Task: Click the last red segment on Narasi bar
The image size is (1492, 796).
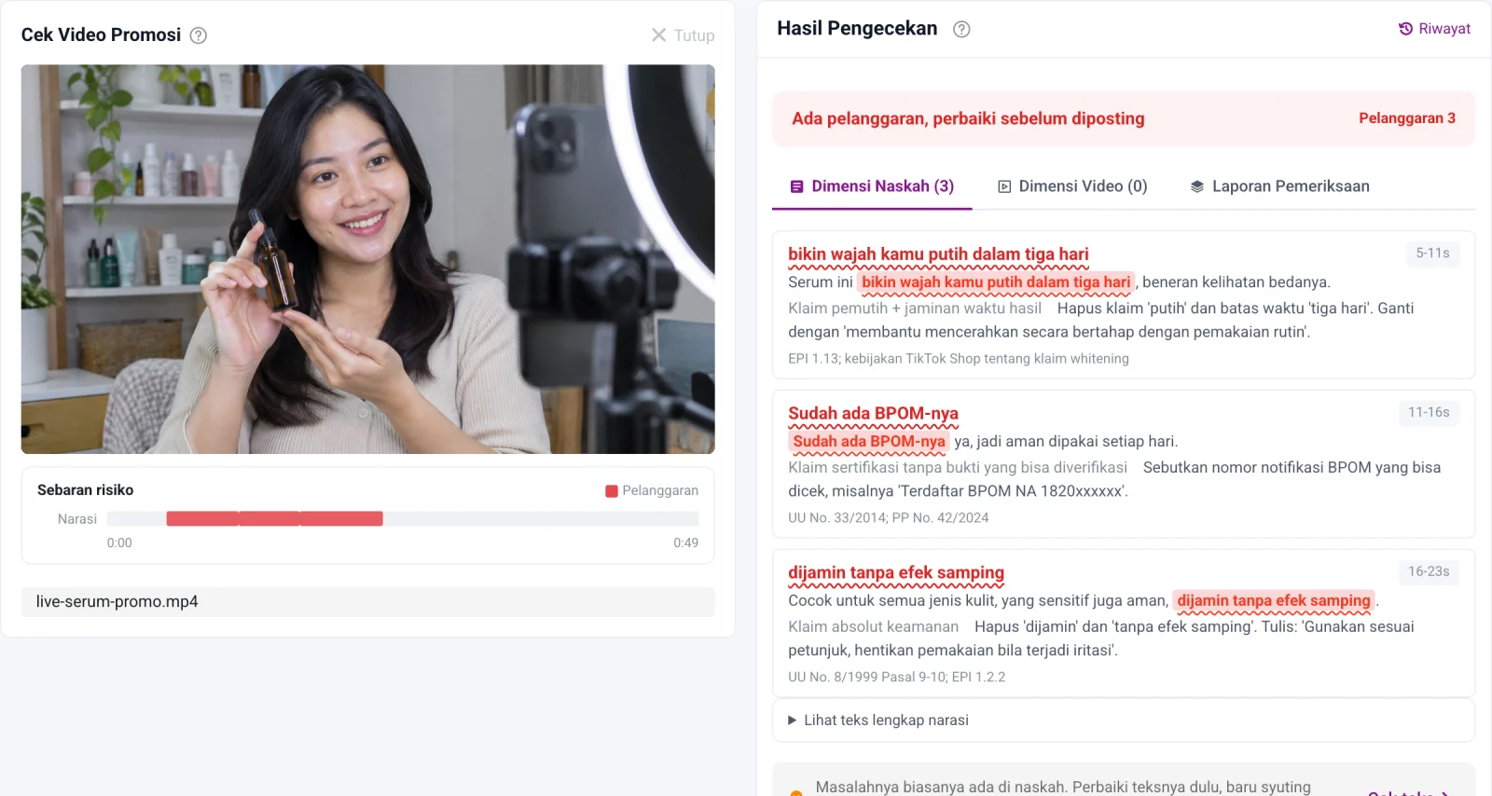Action: 341,519
